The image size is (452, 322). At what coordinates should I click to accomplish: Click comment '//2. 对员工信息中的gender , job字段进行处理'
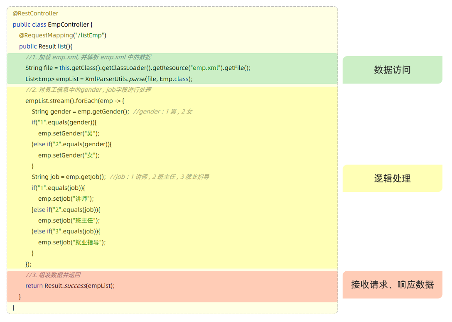pyautogui.click(x=88, y=90)
